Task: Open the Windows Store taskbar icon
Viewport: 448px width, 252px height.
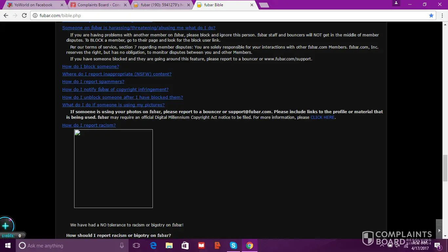Action: (x=185, y=245)
